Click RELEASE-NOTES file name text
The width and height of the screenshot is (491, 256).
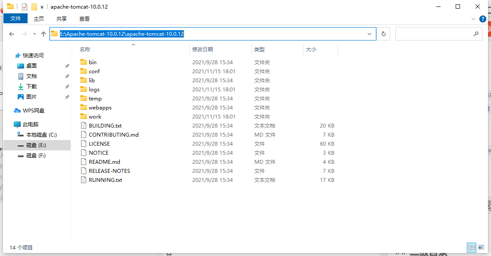click(109, 171)
